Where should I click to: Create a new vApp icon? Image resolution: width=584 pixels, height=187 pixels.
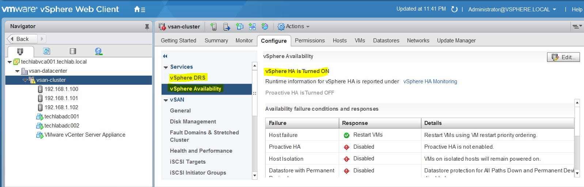(x=252, y=26)
